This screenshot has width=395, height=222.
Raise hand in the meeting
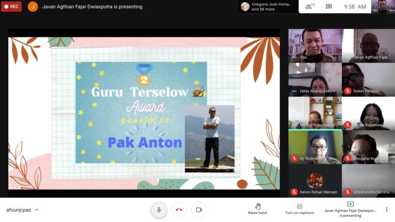pyautogui.click(x=258, y=209)
